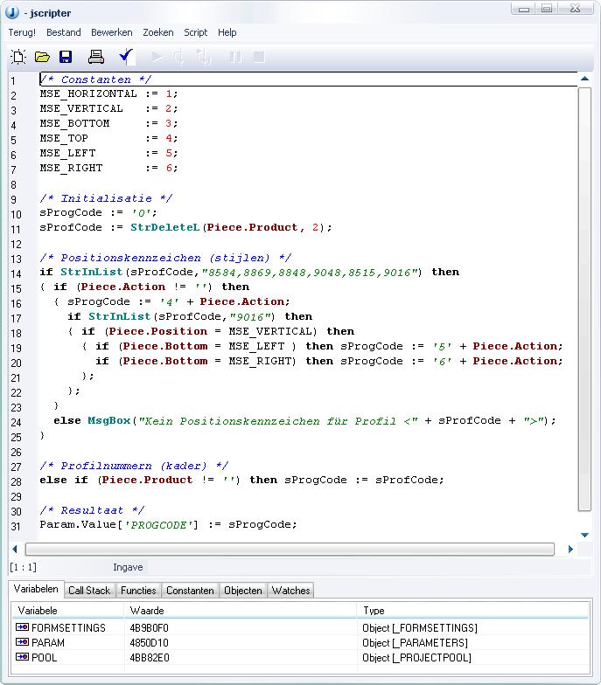This screenshot has width=601, height=685.
Task: Click type Object [_PARAMETERS]
Action: point(415,643)
